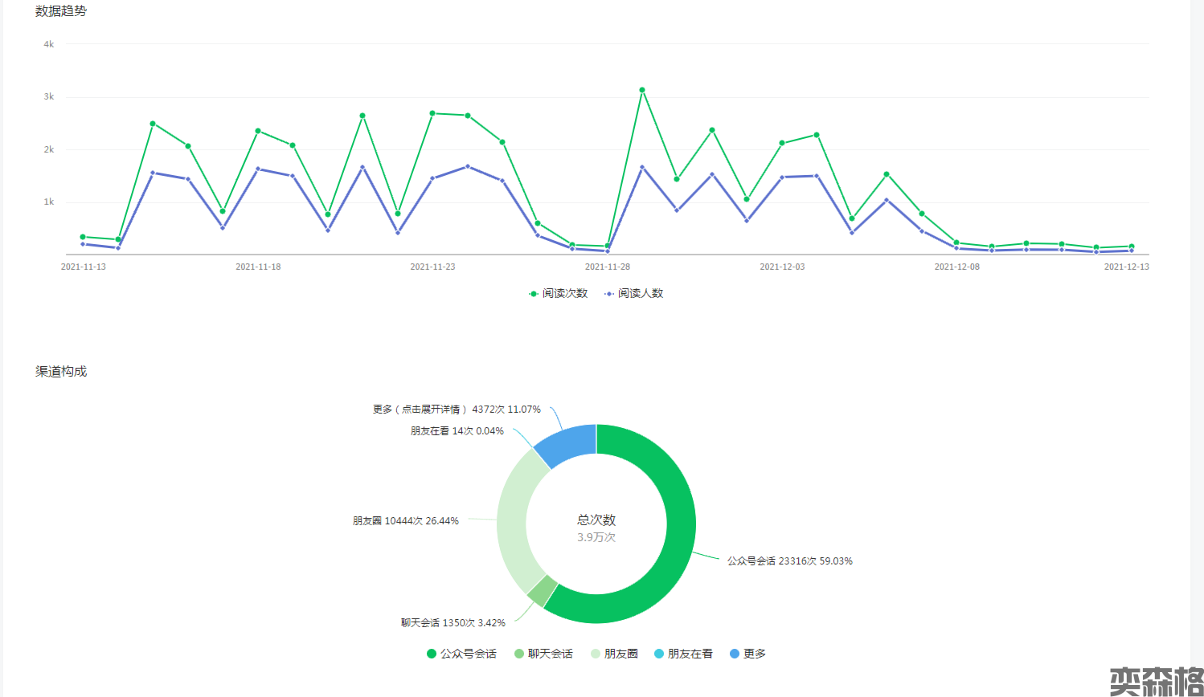This screenshot has width=1204, height=697.
Task: Hide 朋友圈 via its legend dot
Action: (596, 654)
